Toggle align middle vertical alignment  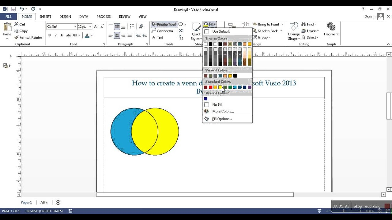(117, 27)
